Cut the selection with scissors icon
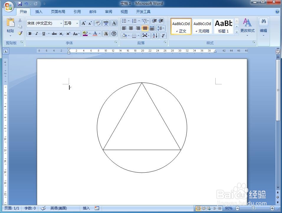This screenshot has height=213, width=282. [x=20, y=20]
